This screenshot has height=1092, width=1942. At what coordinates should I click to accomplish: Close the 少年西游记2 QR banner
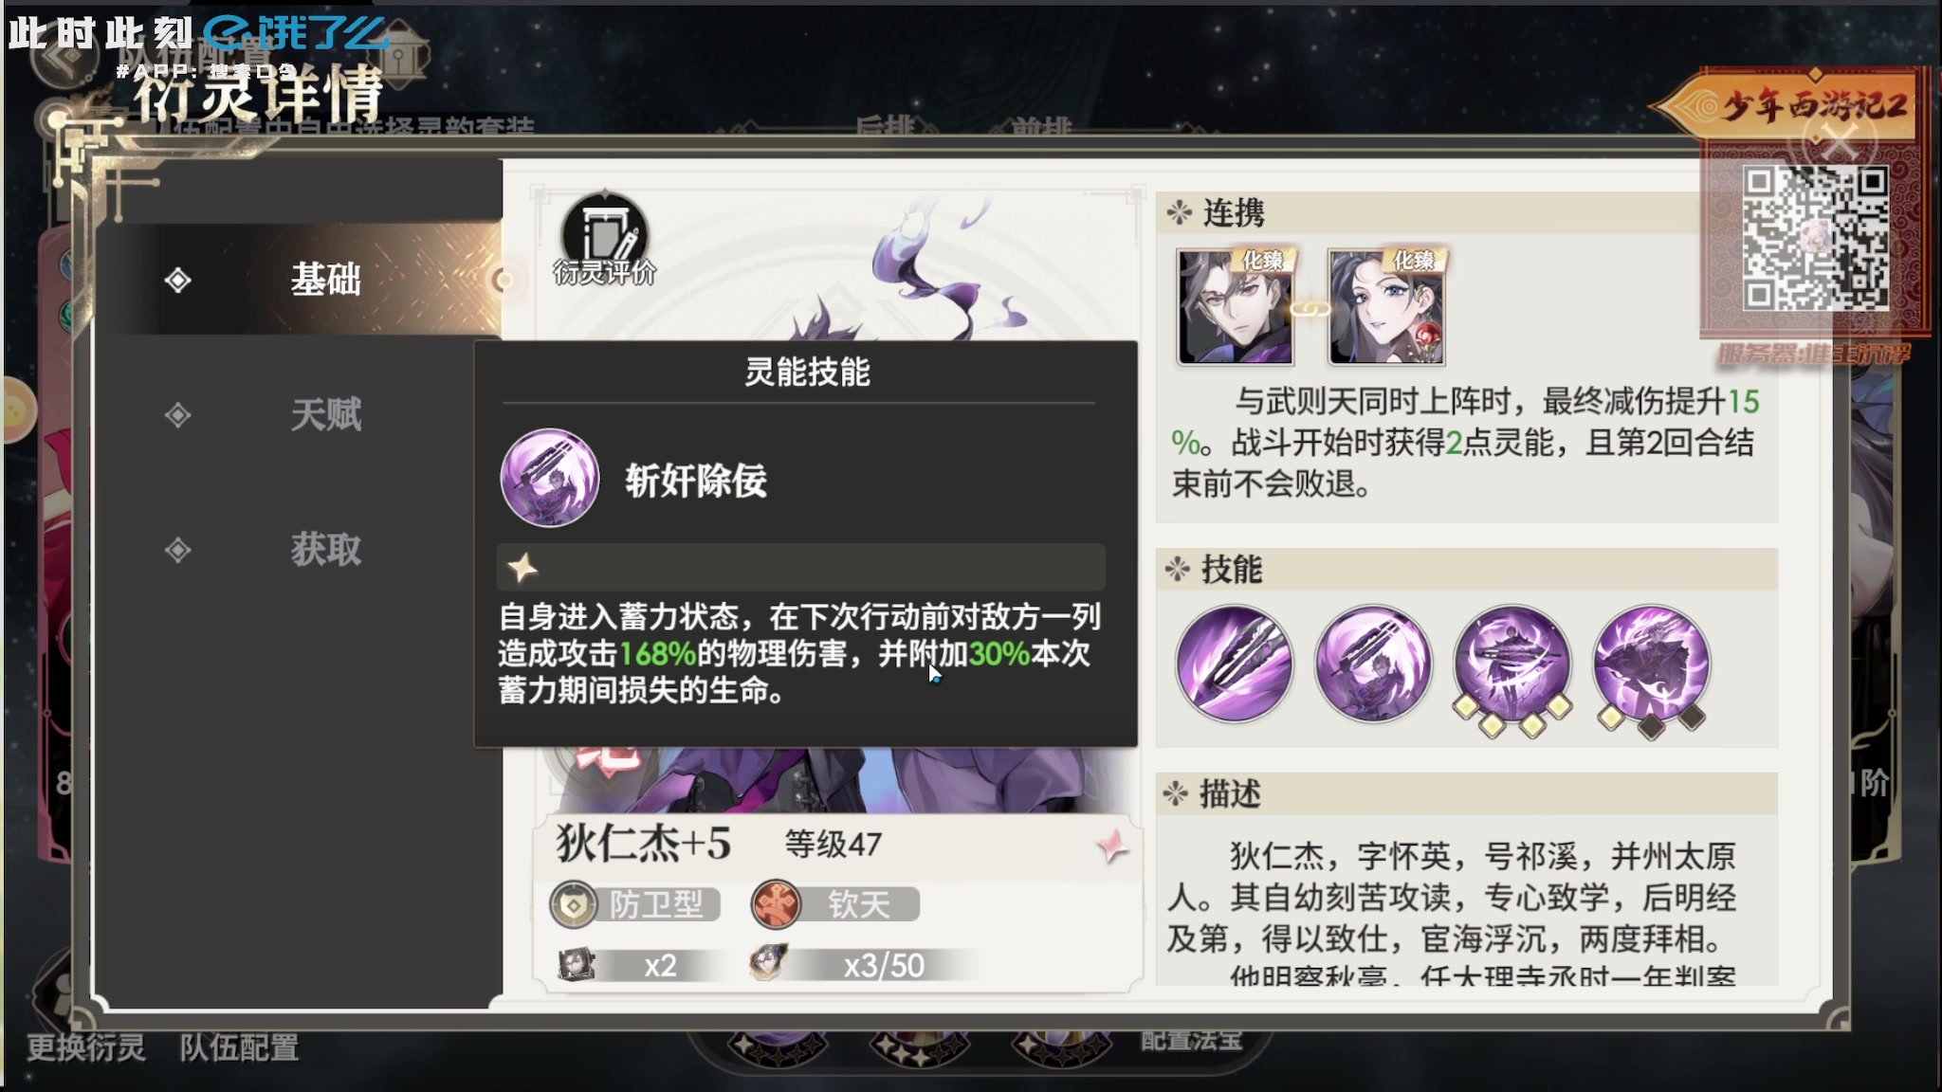(1839, 143)
